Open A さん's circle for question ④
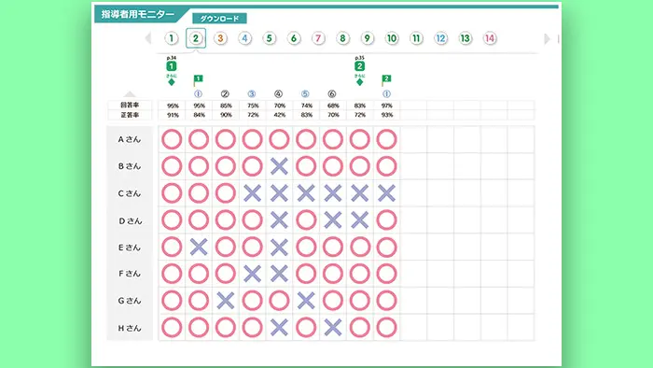The width and height of the screenshot is (653, 368). [x=279, y=139]
